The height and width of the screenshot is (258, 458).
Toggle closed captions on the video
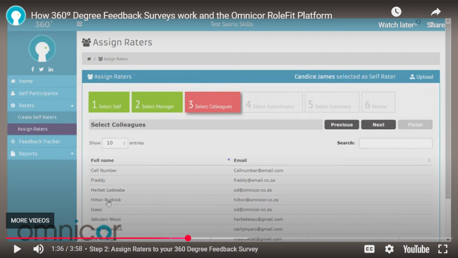click(369, 249)
